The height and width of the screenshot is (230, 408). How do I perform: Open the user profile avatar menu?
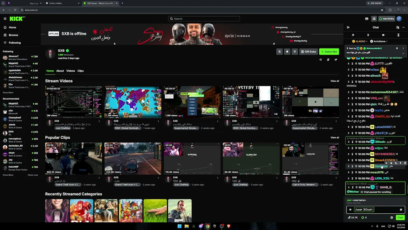pyautogui.click(x=399, y=19)
